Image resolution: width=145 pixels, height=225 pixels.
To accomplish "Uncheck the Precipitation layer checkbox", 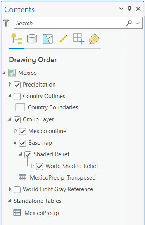I will coord(17,85).
